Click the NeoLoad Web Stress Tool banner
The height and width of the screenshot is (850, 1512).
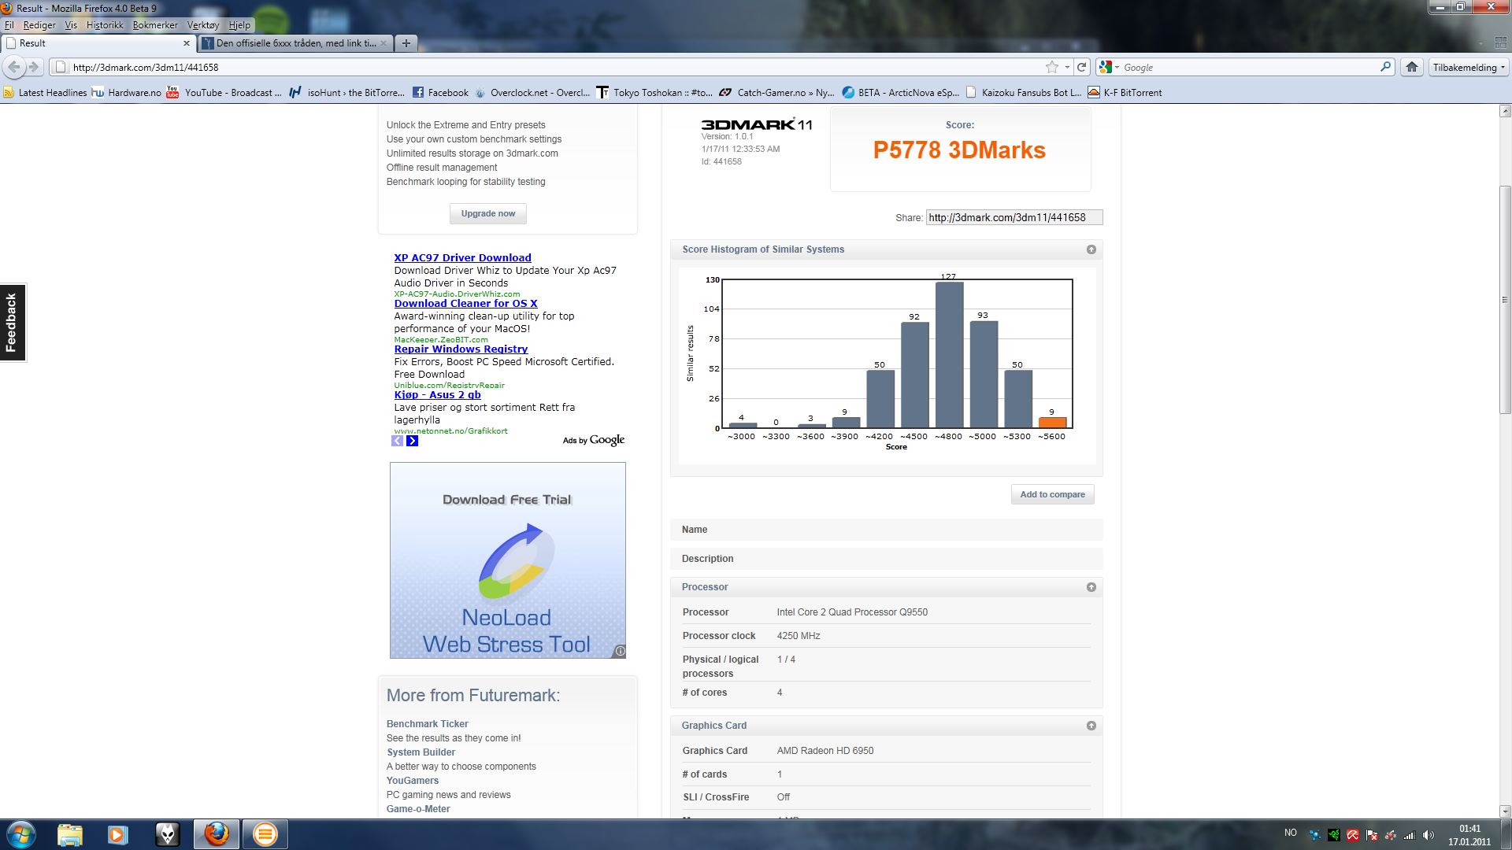tap(507, 560)
